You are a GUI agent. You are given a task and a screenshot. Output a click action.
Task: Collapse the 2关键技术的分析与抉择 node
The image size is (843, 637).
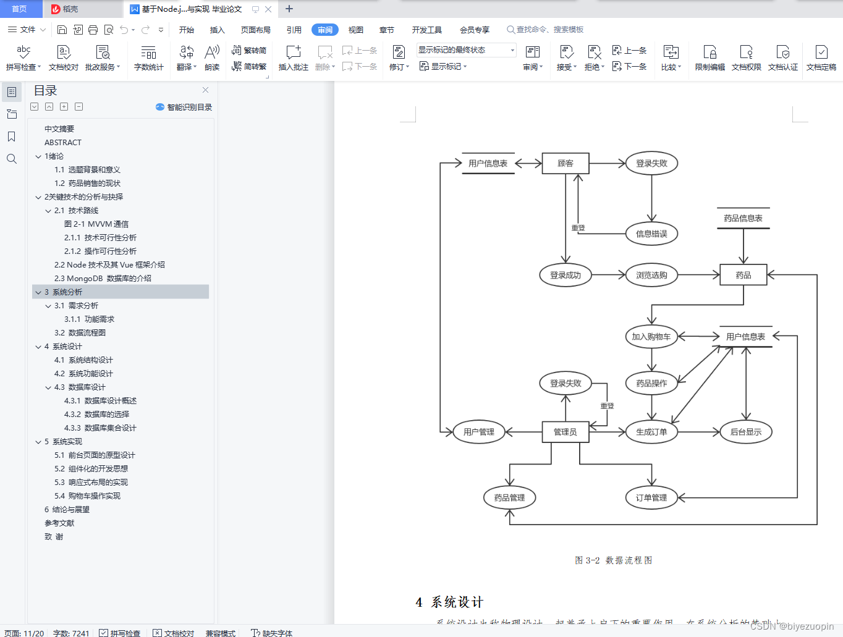pos(38,197)
